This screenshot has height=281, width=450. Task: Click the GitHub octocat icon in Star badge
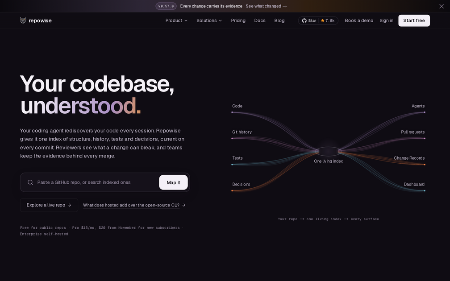pos(304,21)
